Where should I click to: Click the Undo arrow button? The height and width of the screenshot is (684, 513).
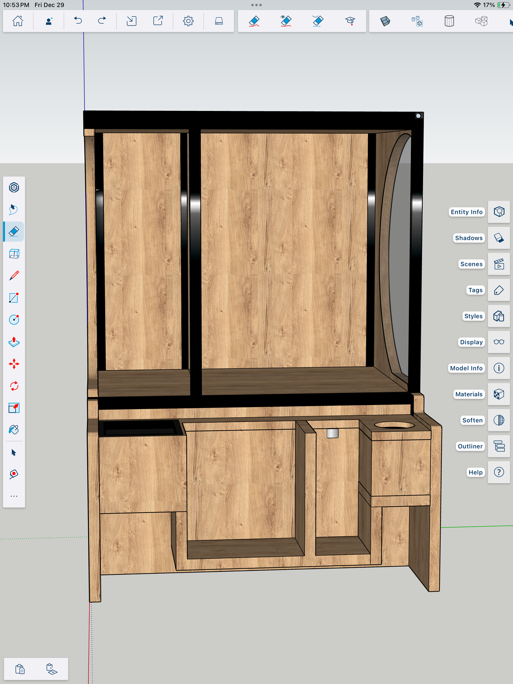78,21
